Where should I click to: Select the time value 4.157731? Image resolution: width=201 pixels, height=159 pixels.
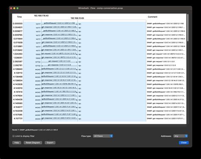tap(18, 118)
